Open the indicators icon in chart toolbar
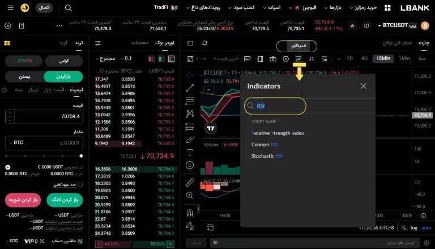The width and height of the screenshot is (435, 249). 298,58
